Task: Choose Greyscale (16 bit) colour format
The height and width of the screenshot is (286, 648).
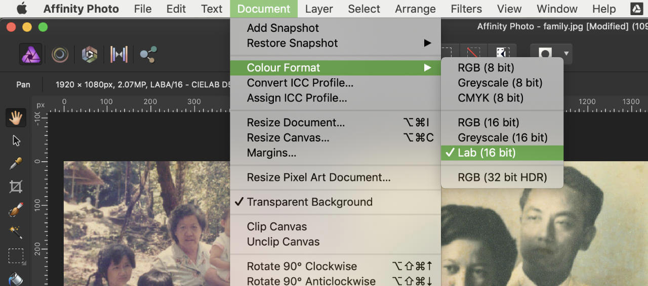Action: click(502, 137)
